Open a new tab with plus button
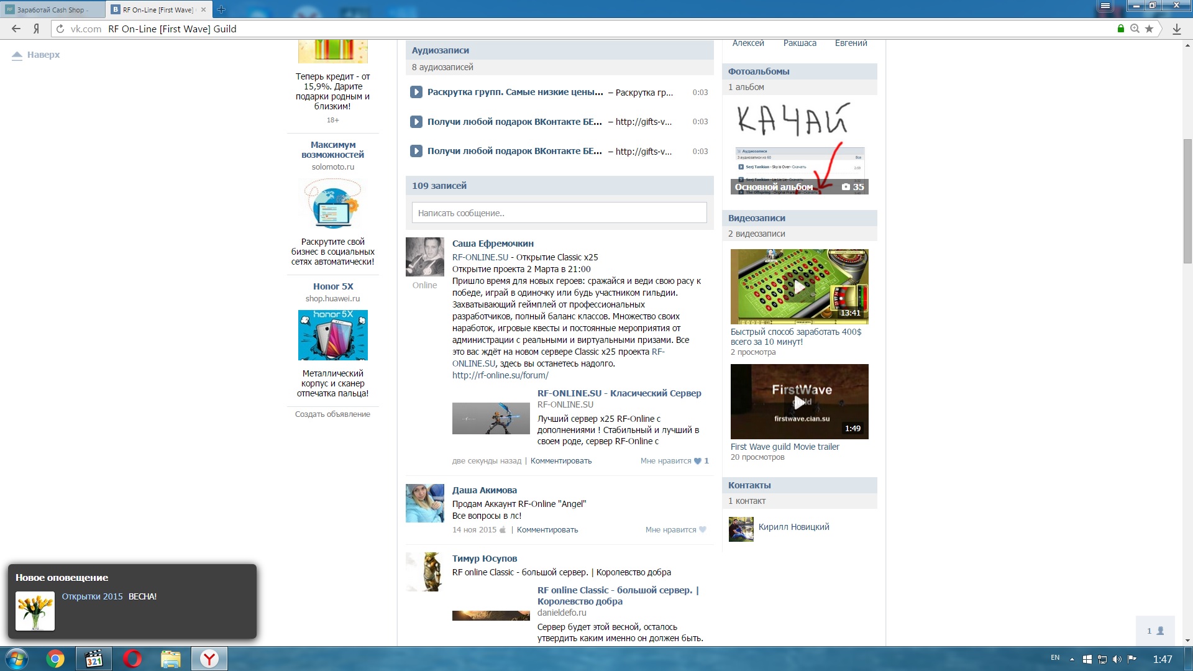Viewport: 1193px width, 671px height. pyautogui.click(x=221, y=9)
